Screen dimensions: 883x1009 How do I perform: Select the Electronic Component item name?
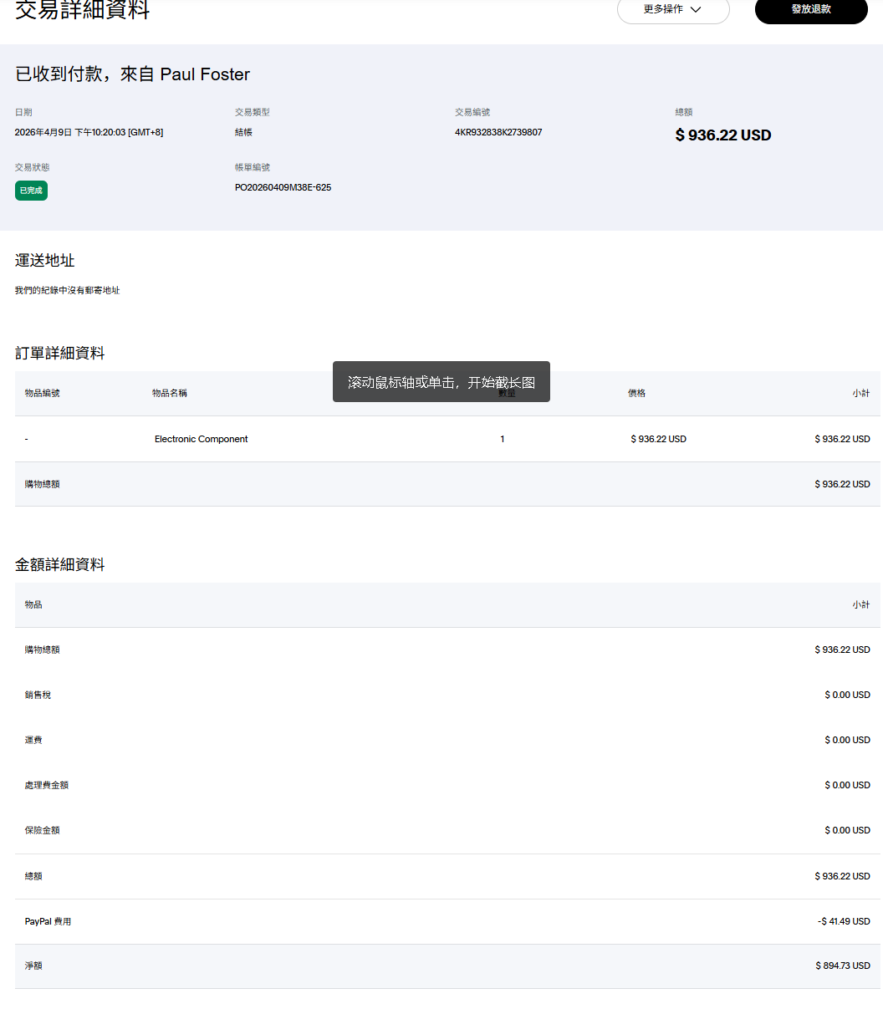click(201, 439)
